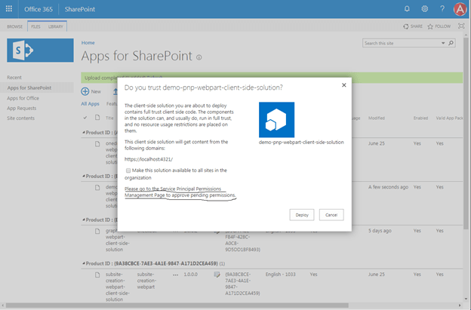This screenshot has width=471, height=310.
Task: Collapse Product ID 9A38CBCE group
Action: click(x=84, y=263)
